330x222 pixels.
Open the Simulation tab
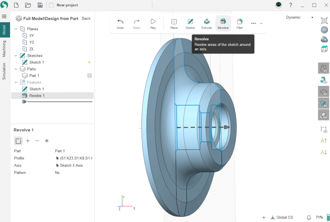pos(5,71)
